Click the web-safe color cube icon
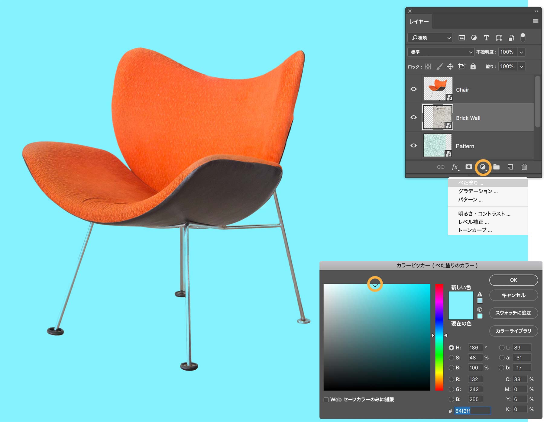This screenshot has height=422, width=544. [480, 309]
